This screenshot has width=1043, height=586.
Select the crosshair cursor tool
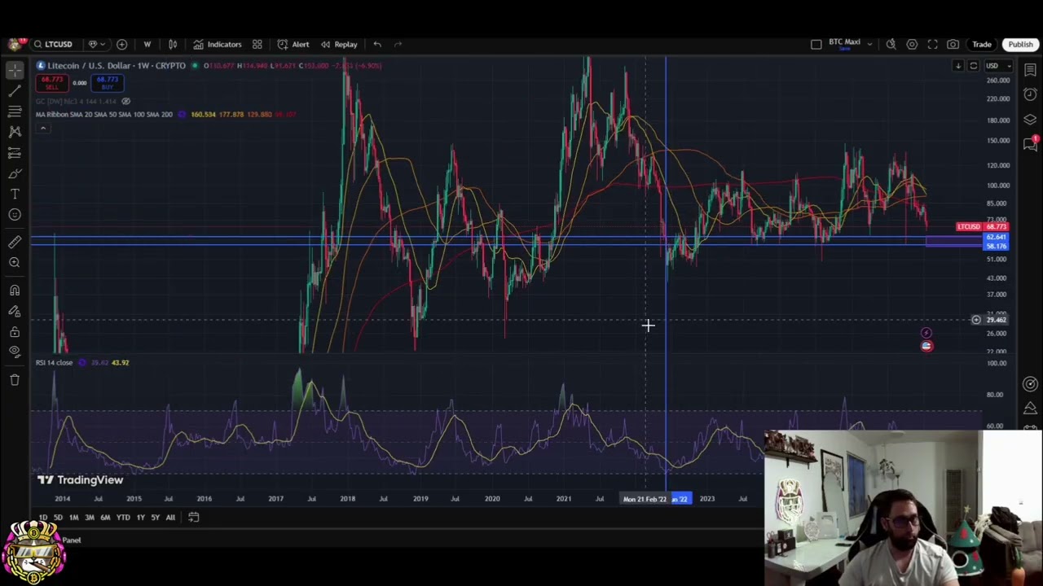pos(15,70)
